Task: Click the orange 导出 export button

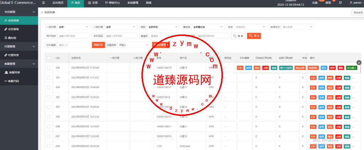Action: (x=254, y=36)
